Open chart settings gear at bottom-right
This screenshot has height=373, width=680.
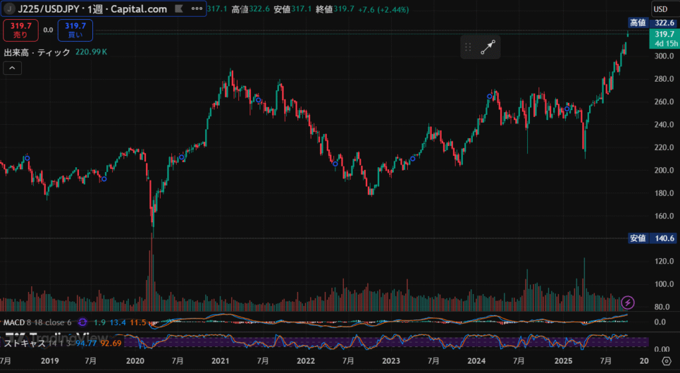point(666,360)
